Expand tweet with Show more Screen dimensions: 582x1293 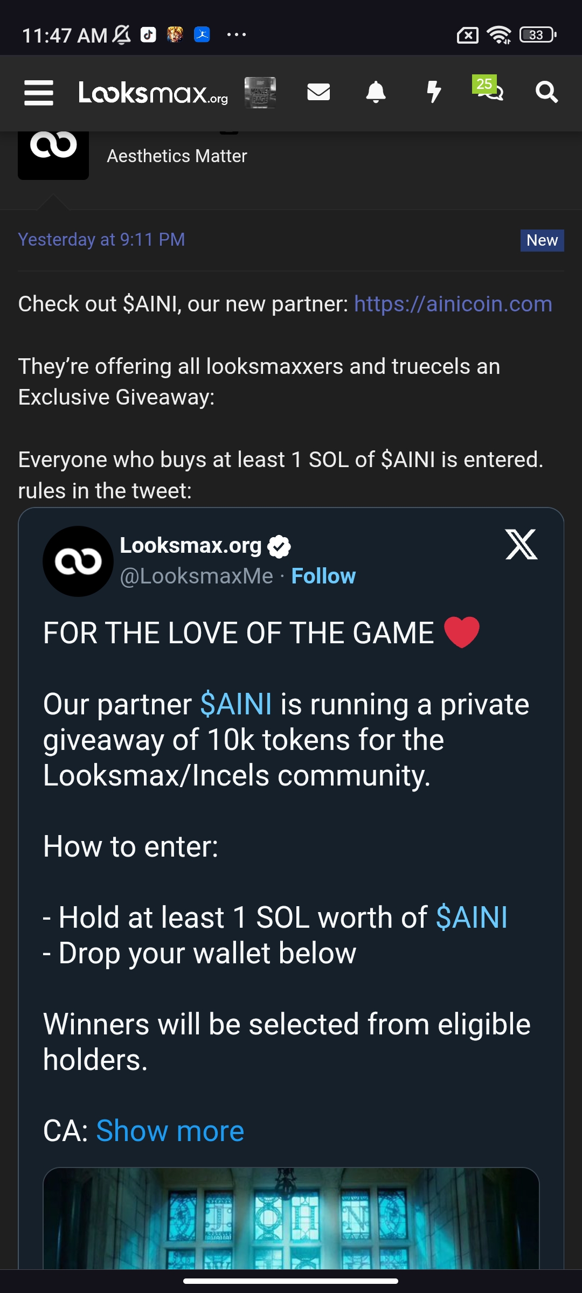pos(170,1130)
